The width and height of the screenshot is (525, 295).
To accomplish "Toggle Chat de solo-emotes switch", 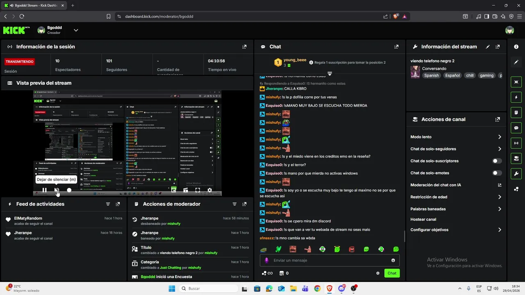I will [497, 173].
